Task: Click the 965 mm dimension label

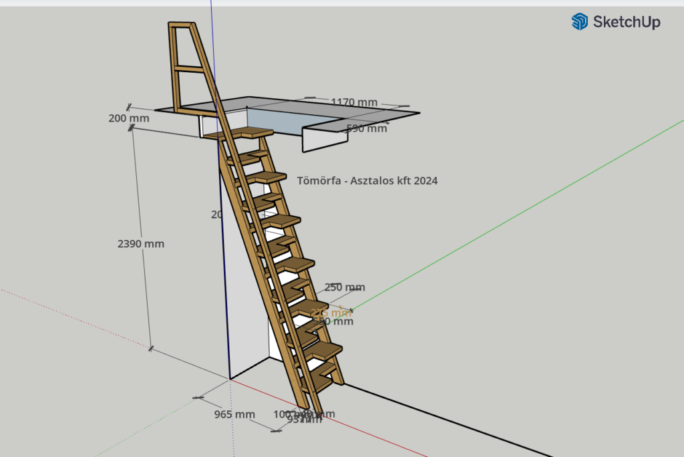Action: 234,414
